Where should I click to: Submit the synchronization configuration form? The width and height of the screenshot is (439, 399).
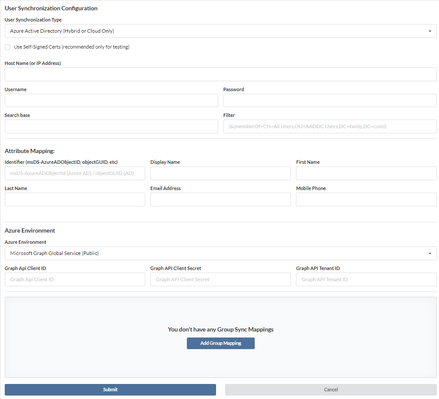110,390
